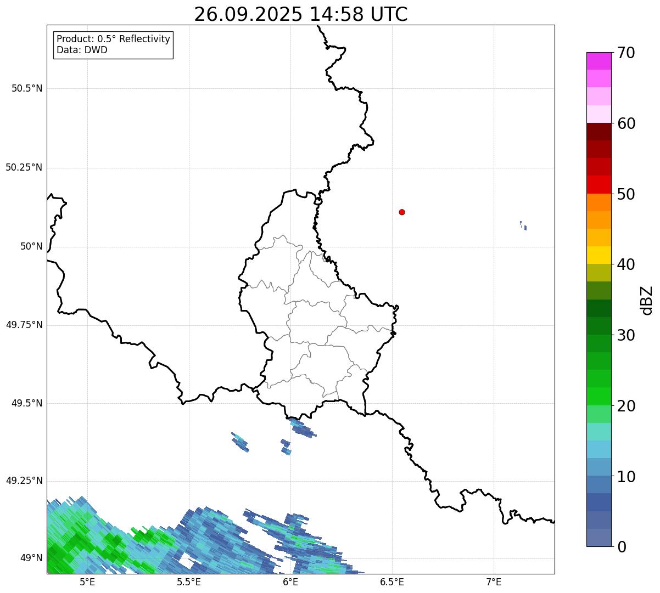Click the 50°N latitude label

pyautogui.click(x=31, y=246)
